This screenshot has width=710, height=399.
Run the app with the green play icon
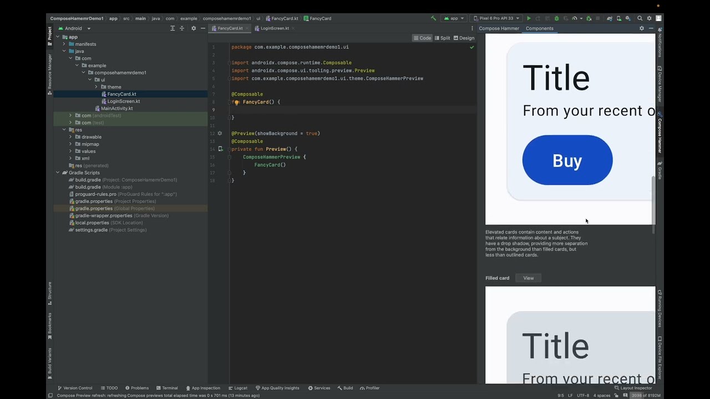click(x=529, y=18)
